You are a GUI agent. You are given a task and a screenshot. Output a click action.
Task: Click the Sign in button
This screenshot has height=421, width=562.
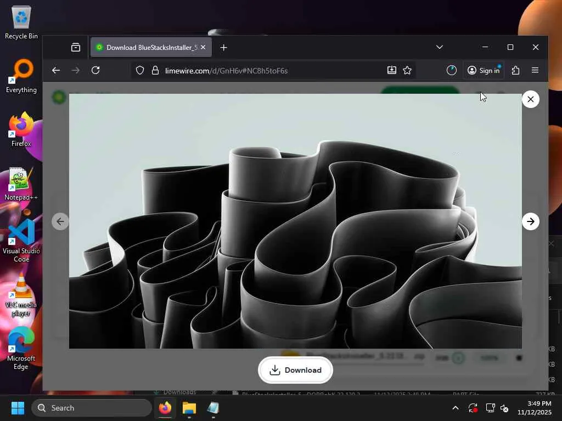coord(484,70)
